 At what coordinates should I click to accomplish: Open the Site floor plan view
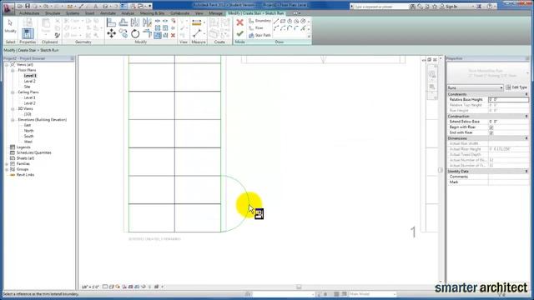[x=27, y=87]
